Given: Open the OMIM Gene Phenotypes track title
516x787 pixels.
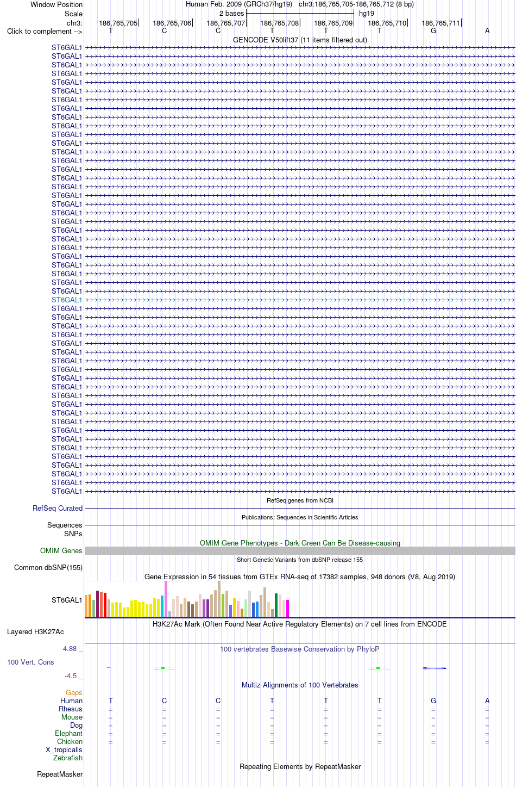Looking at the screenshot, I should (x=300, y=543).
